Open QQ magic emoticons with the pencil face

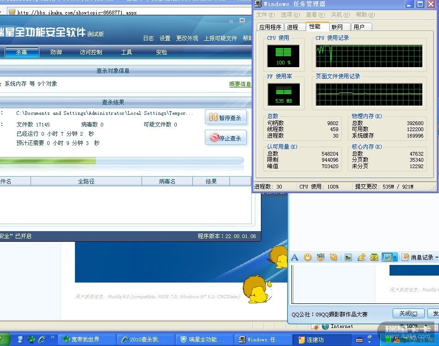[321, 257]
